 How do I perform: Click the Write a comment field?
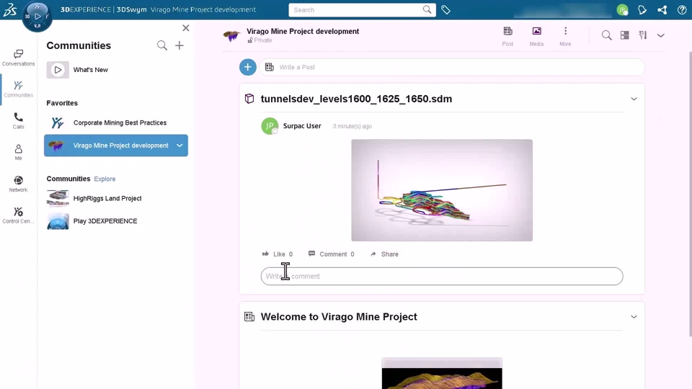point(442,276)
